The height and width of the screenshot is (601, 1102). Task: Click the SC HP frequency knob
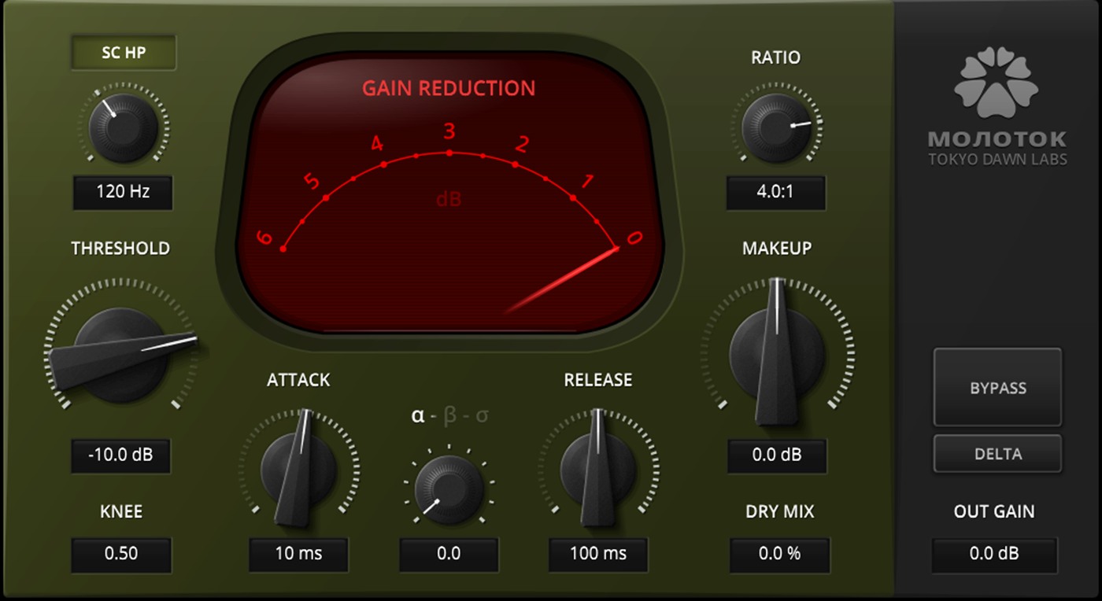click(x=124, y=127)
